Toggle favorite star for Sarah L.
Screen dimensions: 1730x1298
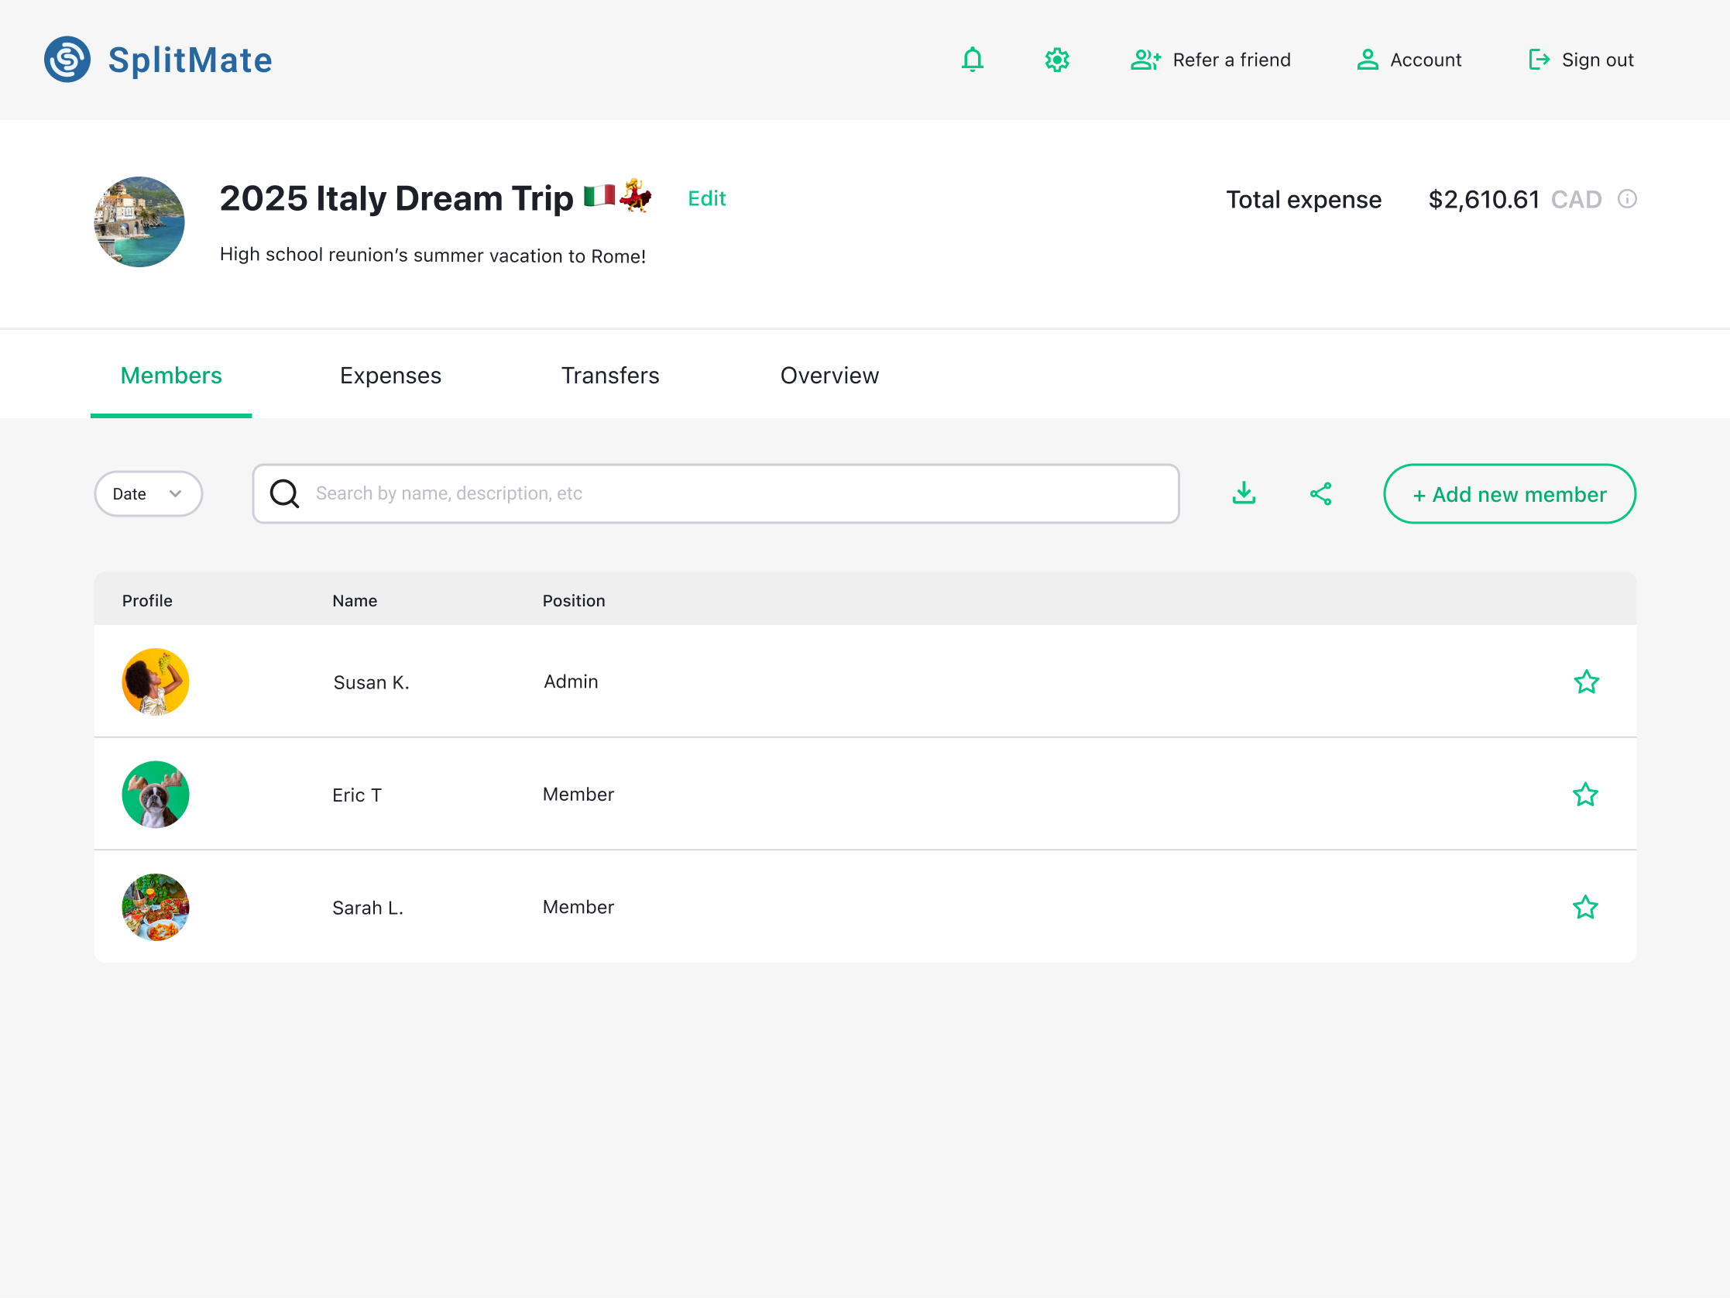[x=1584, y=907]
